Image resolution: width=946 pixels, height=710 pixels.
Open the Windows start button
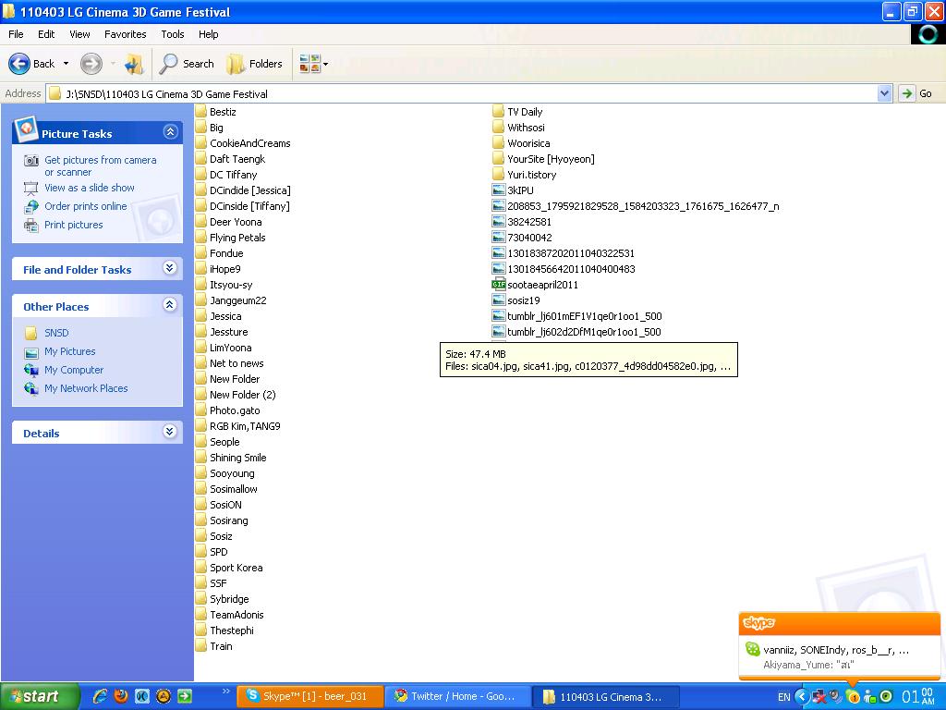pos(39,696)
